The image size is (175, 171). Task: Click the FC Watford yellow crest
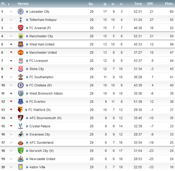point(20,110)
